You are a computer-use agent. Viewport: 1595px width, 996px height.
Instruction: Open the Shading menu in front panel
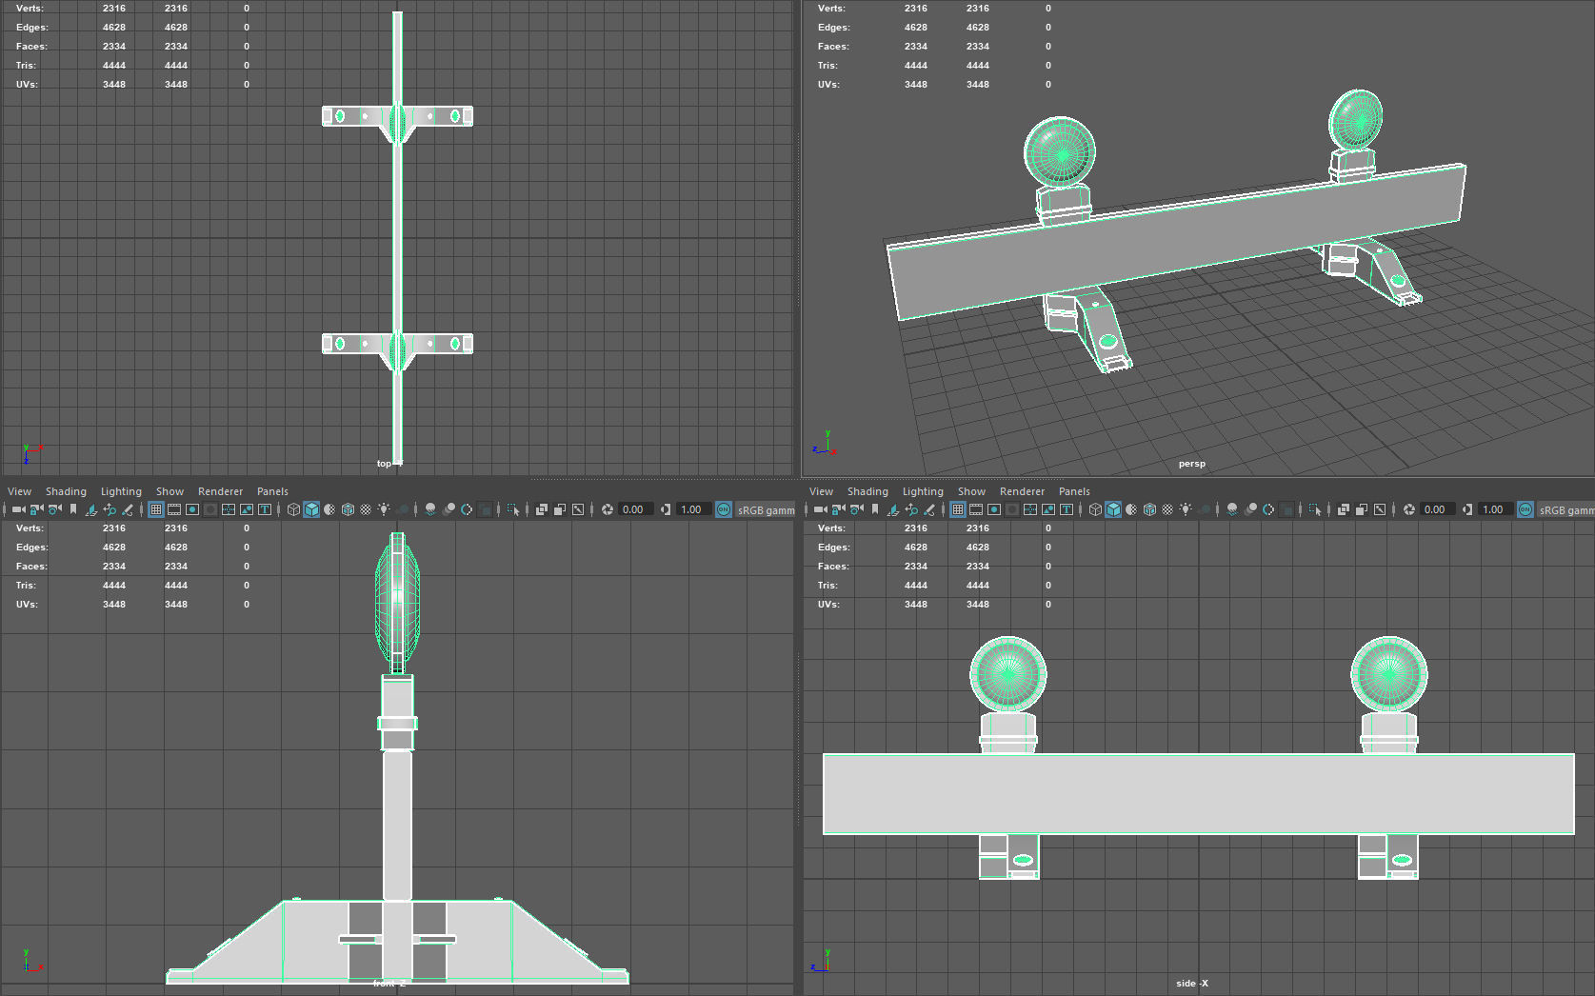pos(66,491)
